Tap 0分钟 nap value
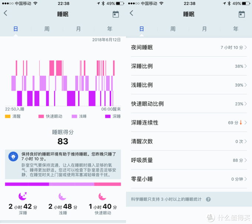This screenshot has width=252, height=224. tap(237, 179)
